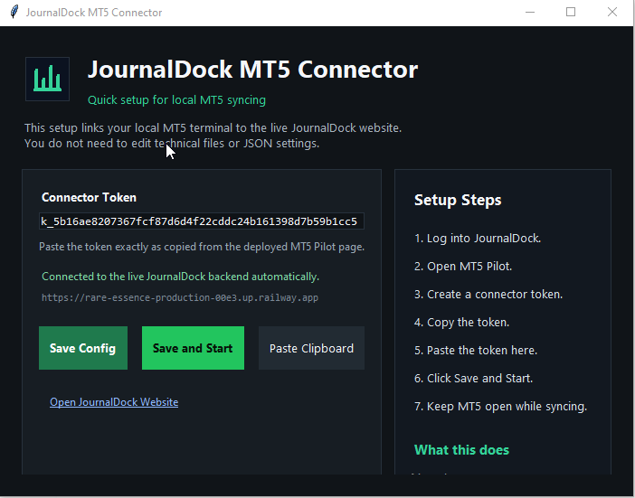Image resolution: width=635 pixels, height=498 pixels.
Task: Click into the Connector Token field
Action: point(202,221)
